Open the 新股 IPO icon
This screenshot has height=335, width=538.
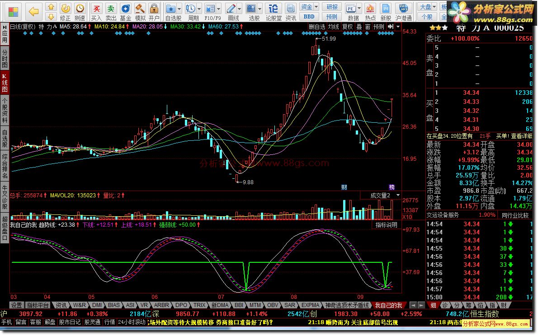pos(386,11)
